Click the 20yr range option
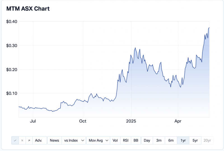This screenshot has height=151, width=224. [x=207, y=140]
